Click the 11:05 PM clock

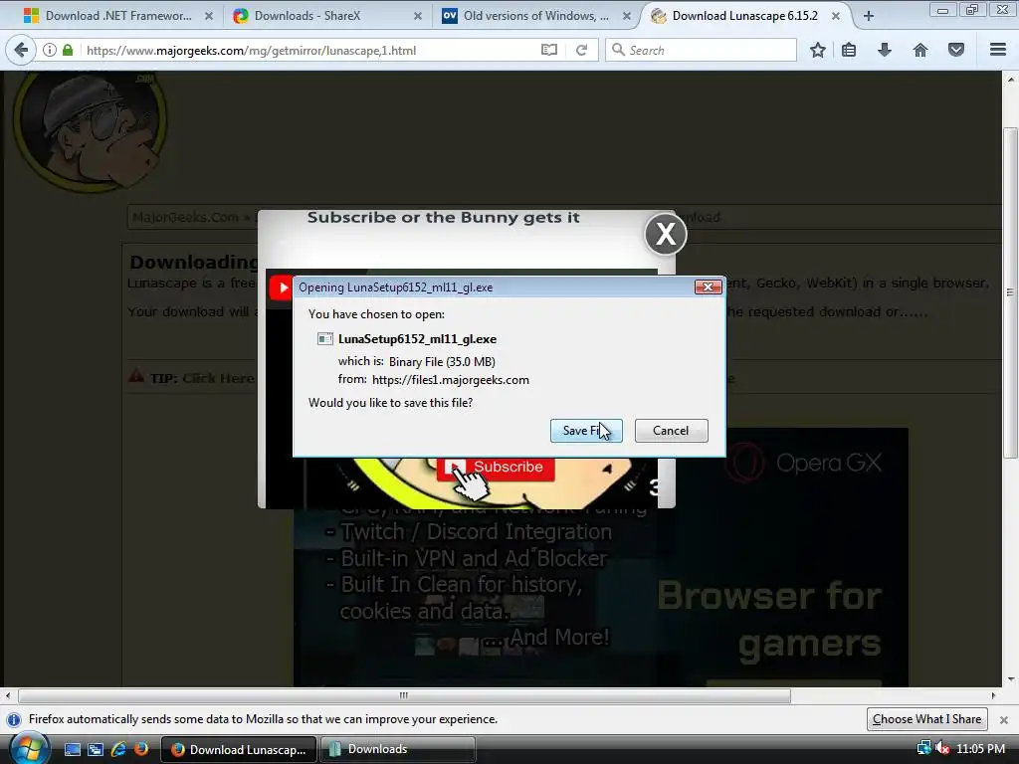(x=980, y=749)
